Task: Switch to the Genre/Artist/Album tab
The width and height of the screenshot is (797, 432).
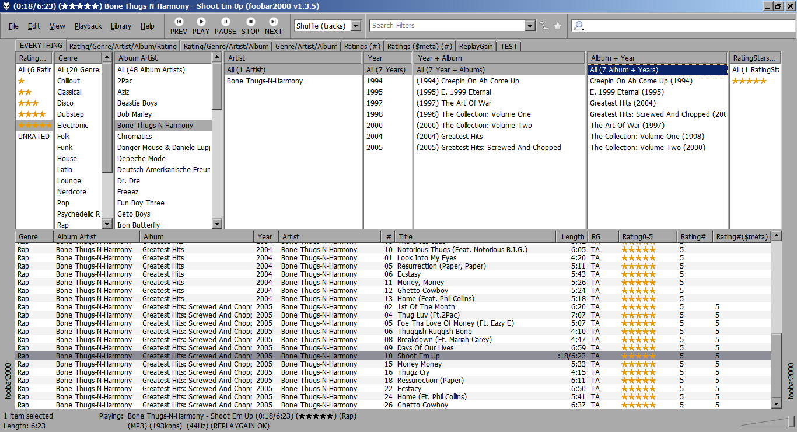Action: (x=306, y=47)
